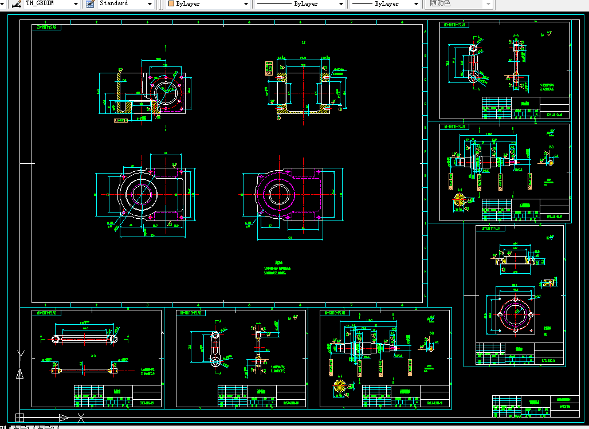Click the ByLayer color swatch square

pyautogui.click(x=171, y=4)
